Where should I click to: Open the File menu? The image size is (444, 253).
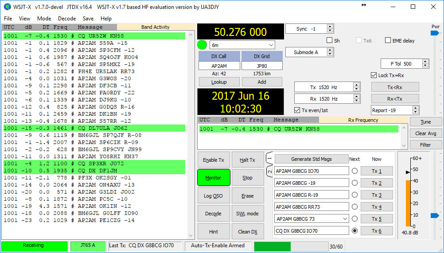pos(8,19)
